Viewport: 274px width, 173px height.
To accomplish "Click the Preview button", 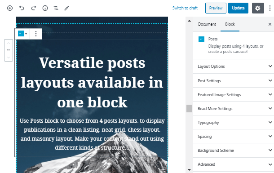I will click(216, 8).
